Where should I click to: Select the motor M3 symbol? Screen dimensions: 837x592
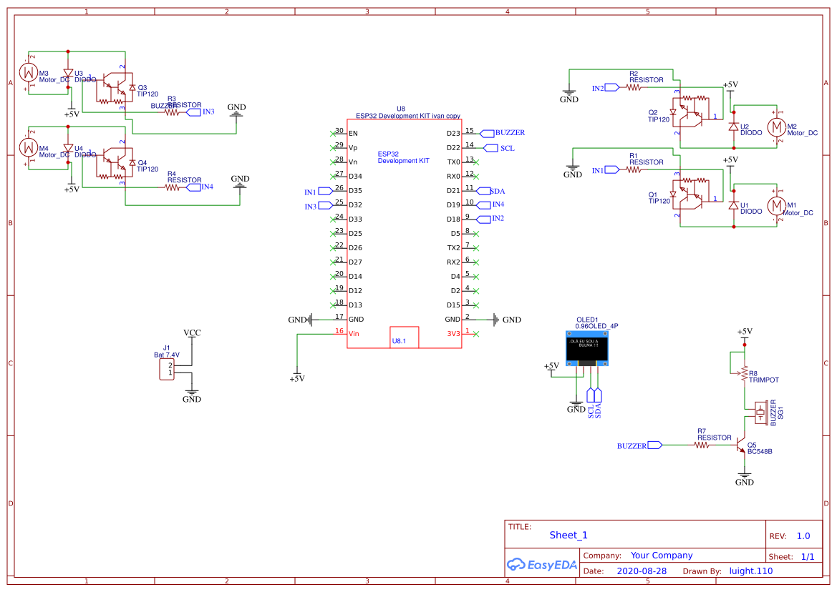(29, 71)
